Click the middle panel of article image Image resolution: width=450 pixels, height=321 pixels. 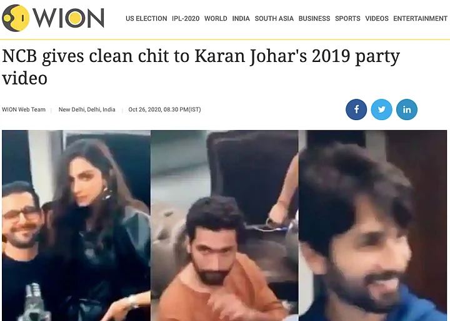[x=224, y=226]
